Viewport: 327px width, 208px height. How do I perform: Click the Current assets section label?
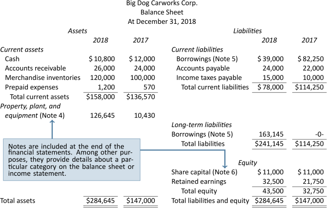point(22,50)
